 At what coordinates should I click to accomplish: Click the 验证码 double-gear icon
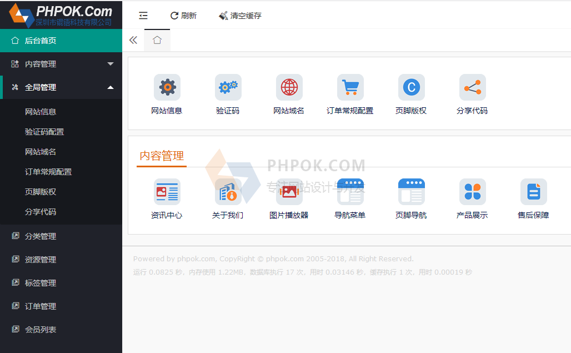click(228, 87)
